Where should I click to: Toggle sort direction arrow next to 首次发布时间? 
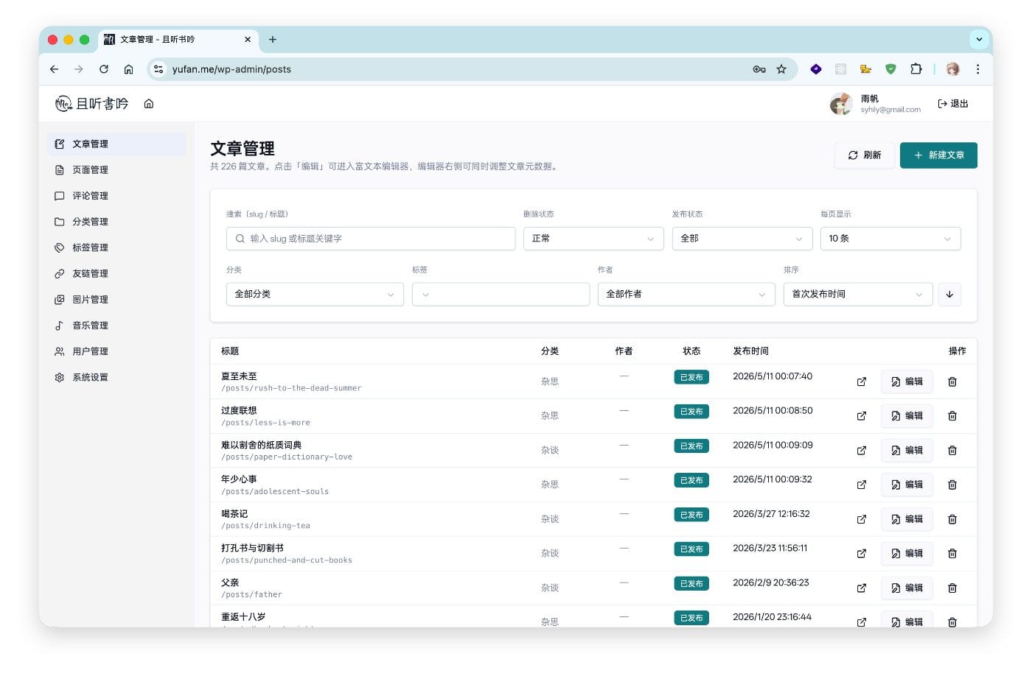click(x=949, y=295)
